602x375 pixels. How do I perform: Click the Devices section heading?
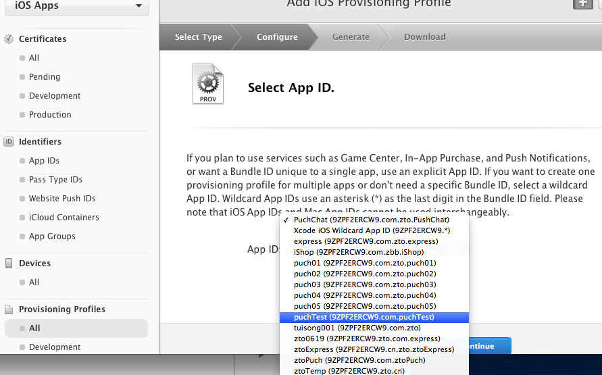[34, 264]
